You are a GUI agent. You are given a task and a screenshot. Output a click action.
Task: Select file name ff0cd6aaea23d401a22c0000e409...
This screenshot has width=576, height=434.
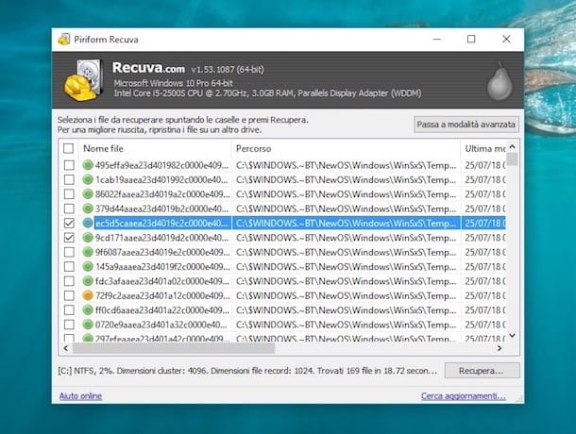[x=162, y=309]
